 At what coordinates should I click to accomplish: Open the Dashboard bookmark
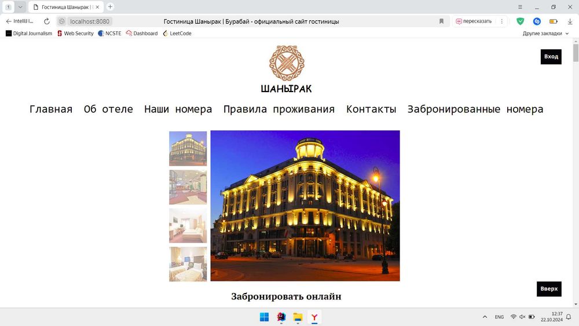pyautogui.click(x=142, y=33)
